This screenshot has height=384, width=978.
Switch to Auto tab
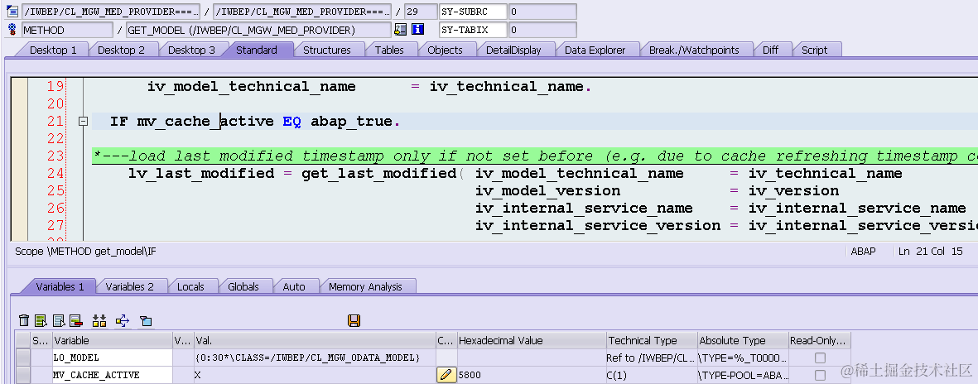(x=294, y=286)
